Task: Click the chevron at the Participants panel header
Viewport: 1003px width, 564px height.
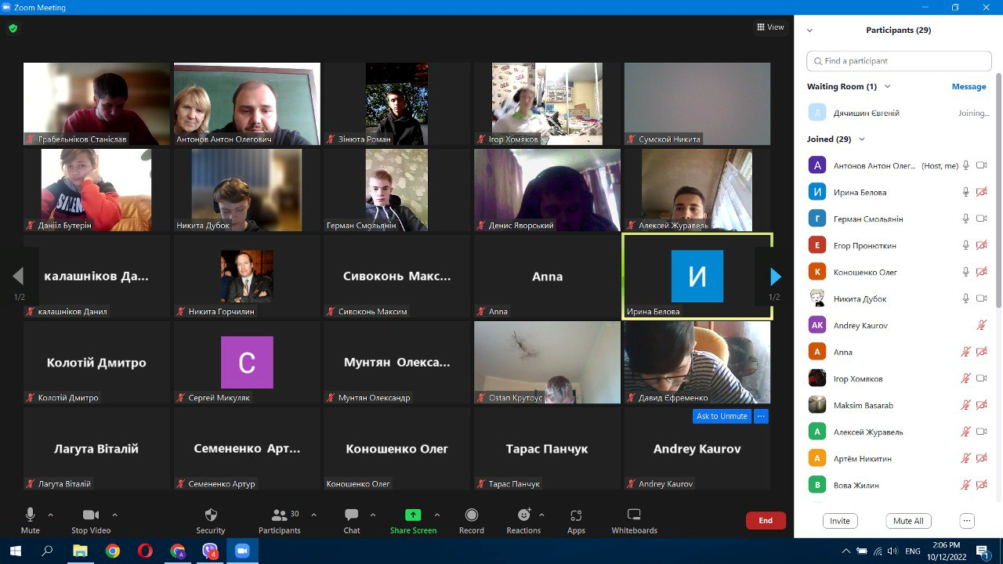Action: coord(809,31)
